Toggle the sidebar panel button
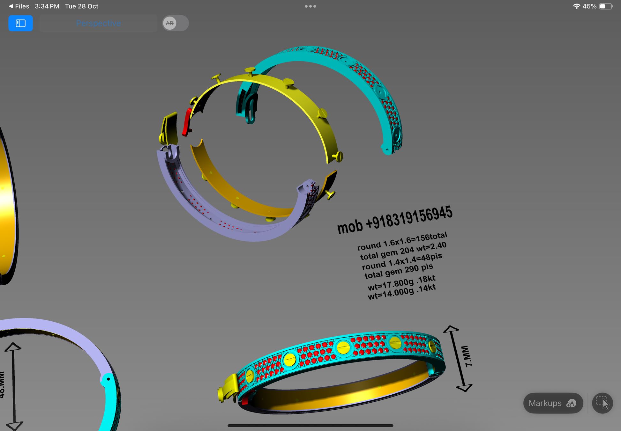Viewport: 621px width, 431px height. click(x=20, y=23)
